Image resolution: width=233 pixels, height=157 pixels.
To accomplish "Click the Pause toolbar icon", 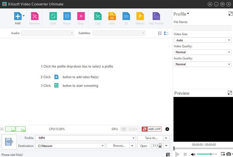I will click(67, 16).
